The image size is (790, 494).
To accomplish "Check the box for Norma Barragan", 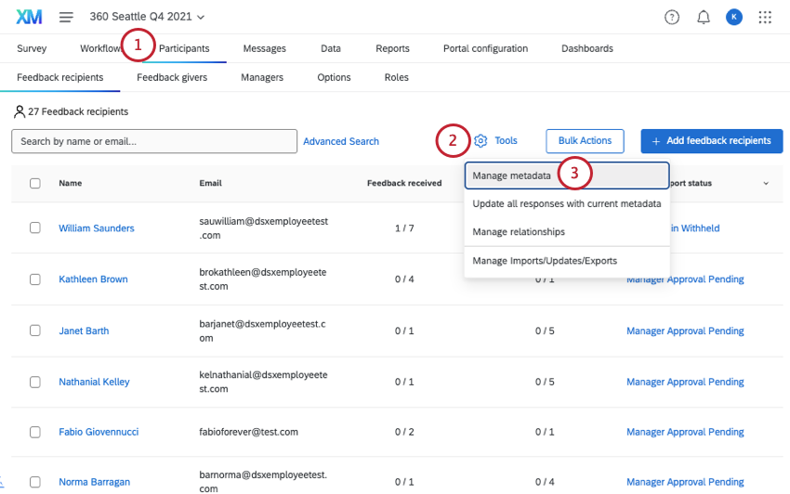I will (x=35, y=482).
